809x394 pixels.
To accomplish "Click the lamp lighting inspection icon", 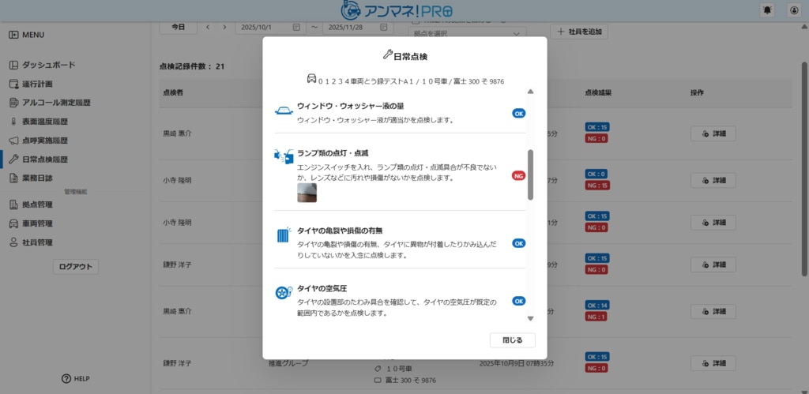I will (x=284, y=156).
